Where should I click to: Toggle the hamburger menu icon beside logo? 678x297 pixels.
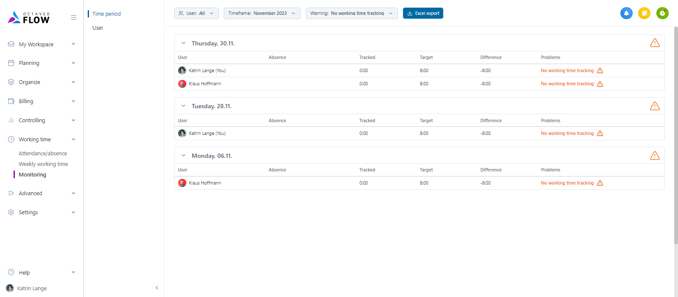(x=74, y=17)
